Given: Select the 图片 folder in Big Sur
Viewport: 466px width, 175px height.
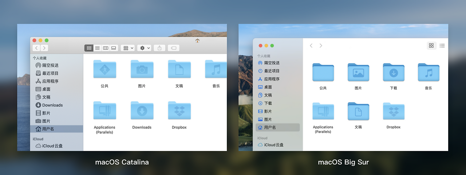Looking at the screenshot, I should tap(358, 72).
